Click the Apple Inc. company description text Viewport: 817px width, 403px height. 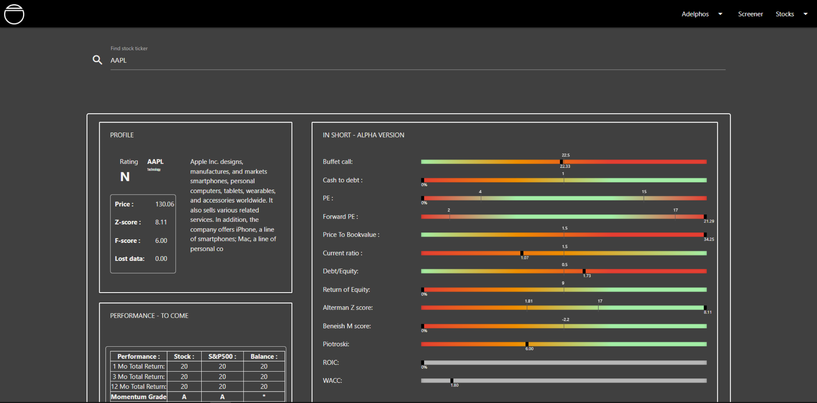tap(233, 205)
